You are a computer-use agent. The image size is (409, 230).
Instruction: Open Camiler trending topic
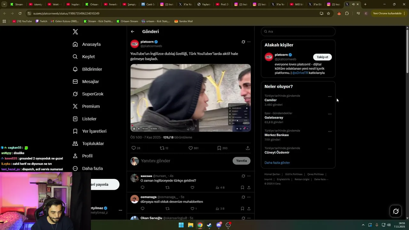pos(271,100)
